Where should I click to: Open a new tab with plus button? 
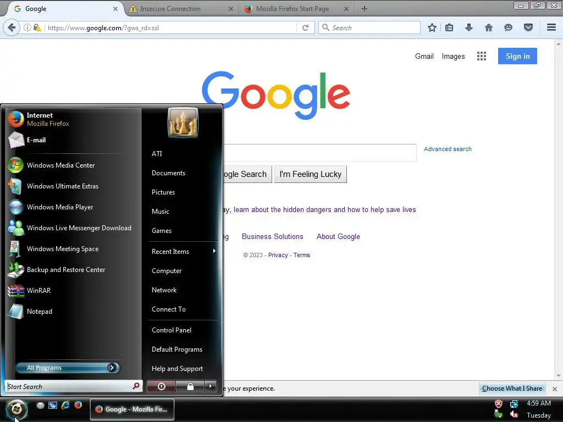pyautogui.click(x=364, y=9)
